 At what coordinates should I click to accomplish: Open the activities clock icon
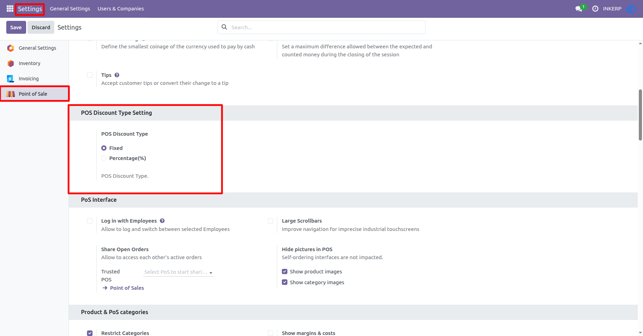point(595,9)
